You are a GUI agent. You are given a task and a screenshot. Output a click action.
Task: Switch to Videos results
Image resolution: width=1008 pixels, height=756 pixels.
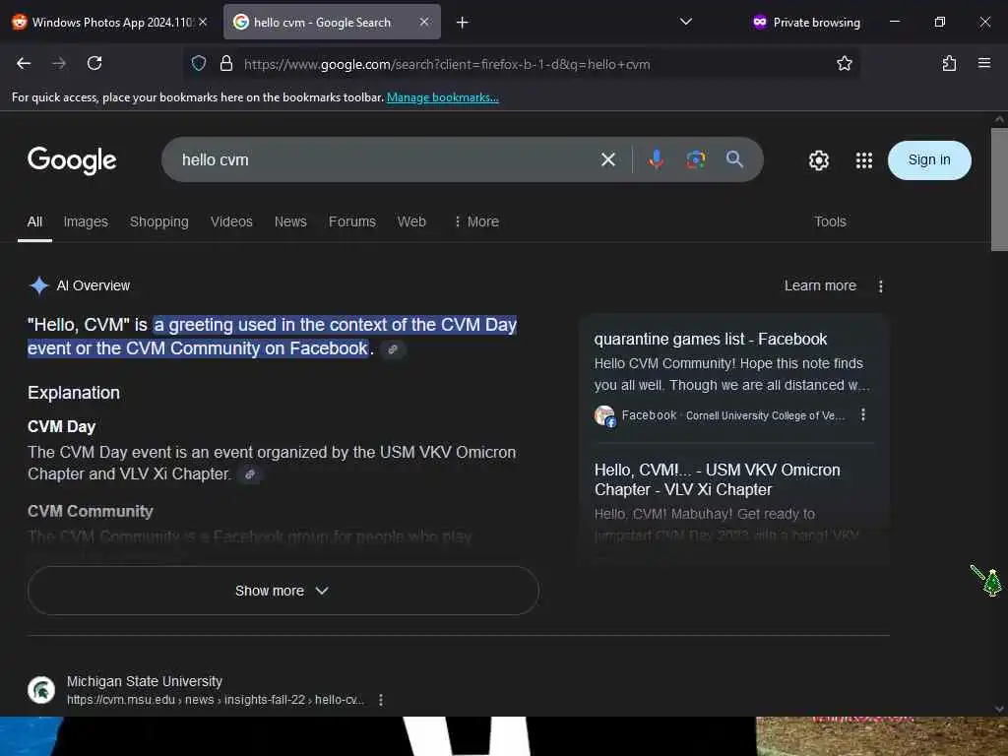[x=231, y=221]
